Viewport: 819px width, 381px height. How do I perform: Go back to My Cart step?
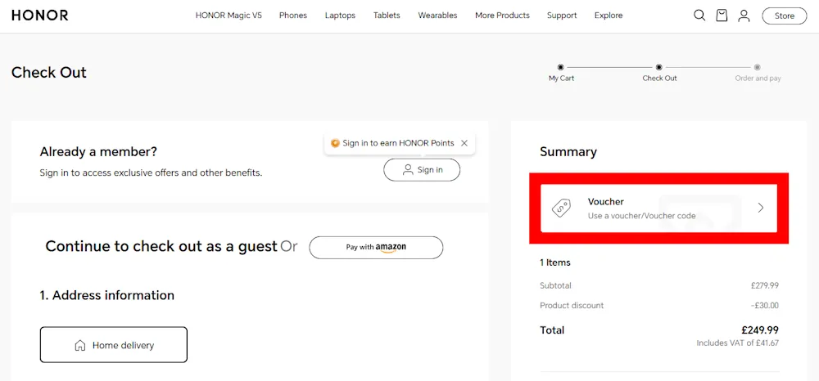pos(562,73)
